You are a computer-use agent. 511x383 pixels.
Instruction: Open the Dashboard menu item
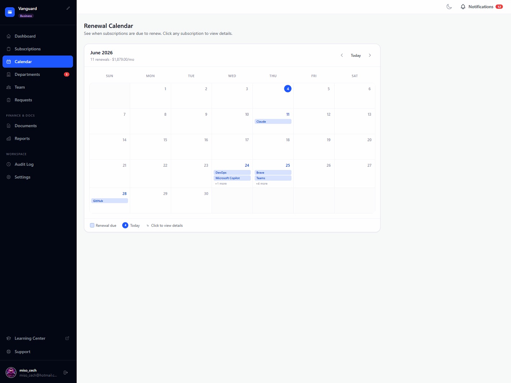click(x=38, y=36)
